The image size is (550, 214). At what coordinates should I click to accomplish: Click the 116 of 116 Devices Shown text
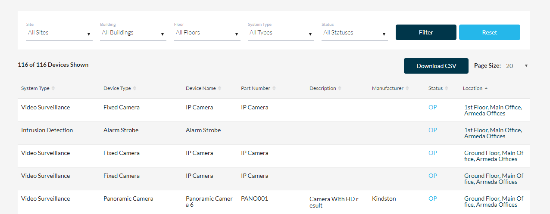[53, 65]
